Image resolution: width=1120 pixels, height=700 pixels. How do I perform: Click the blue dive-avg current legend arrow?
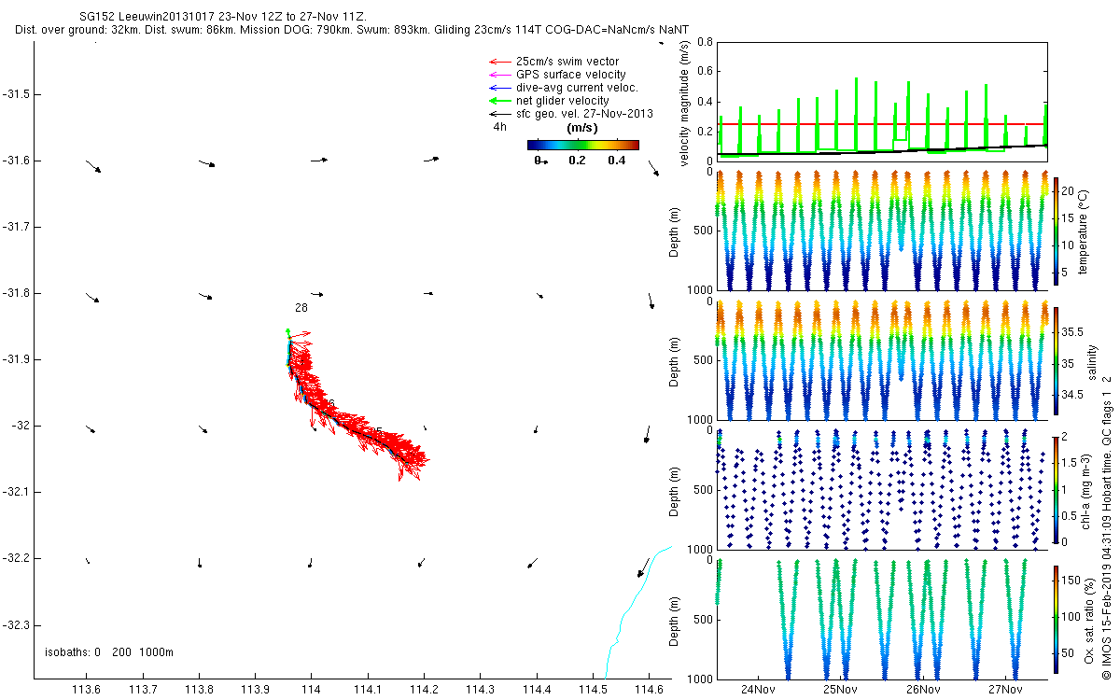click(498, 88)
